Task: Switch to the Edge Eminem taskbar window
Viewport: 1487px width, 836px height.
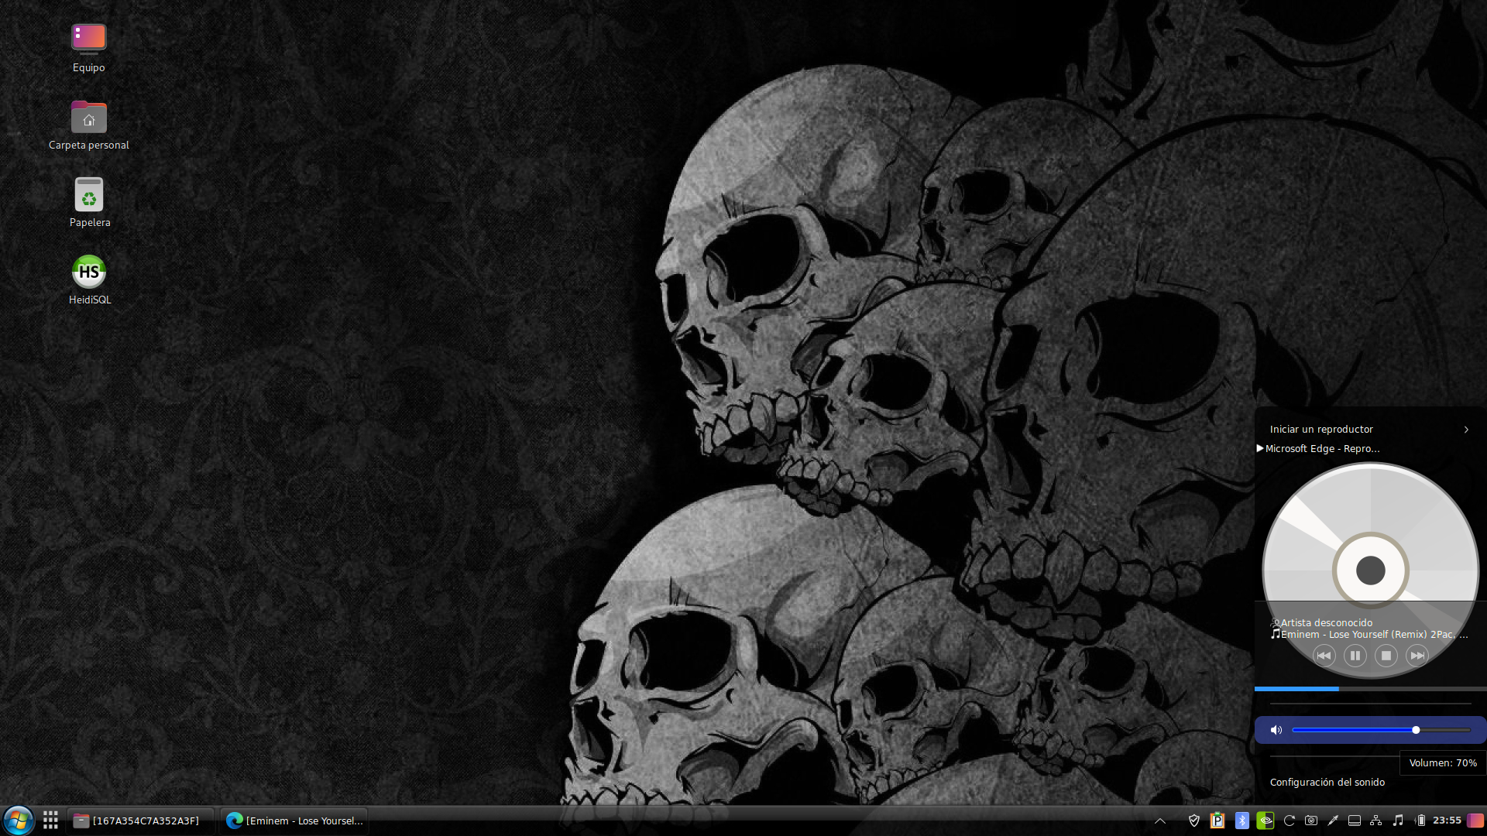Action: point(294,821)
